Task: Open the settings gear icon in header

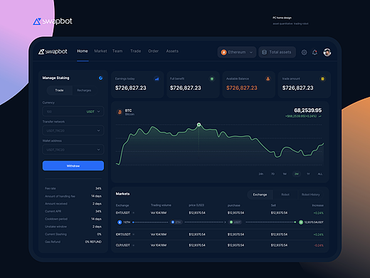Action: tap(304, 52)
